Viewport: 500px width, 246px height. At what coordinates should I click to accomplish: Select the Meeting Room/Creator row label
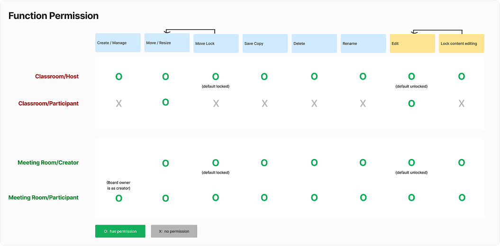point(48,163)
